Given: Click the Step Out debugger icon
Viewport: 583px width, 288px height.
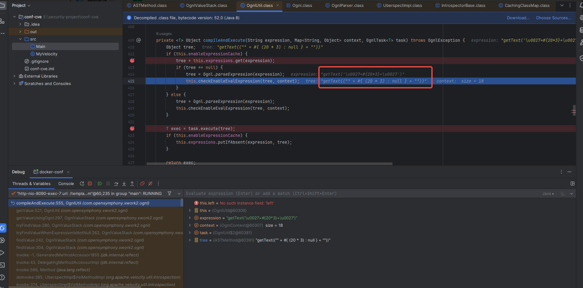Looking at the screenshot, I should [132, 184].
